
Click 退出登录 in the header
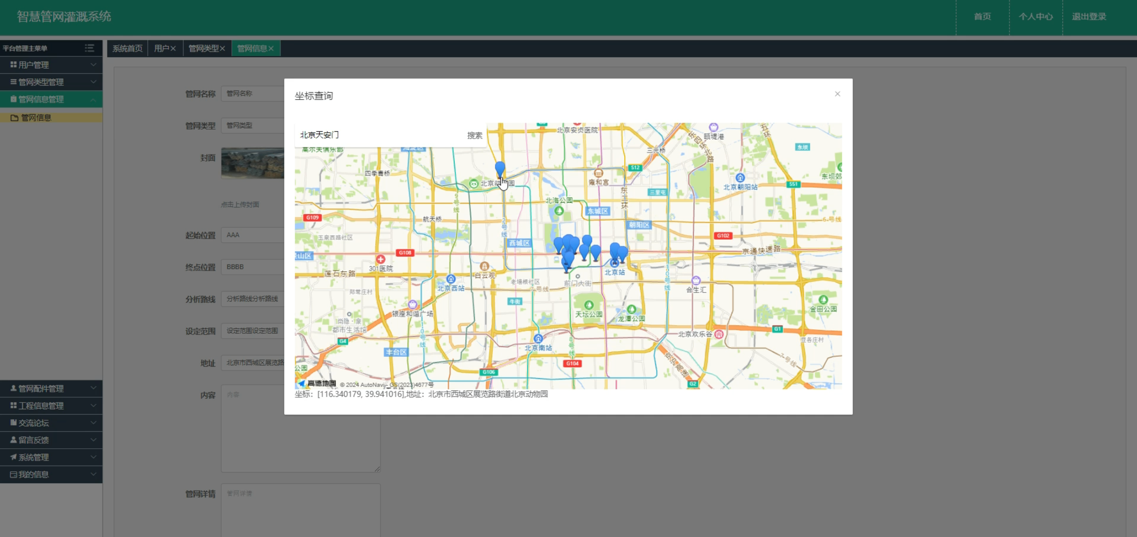pos(1089,17)
